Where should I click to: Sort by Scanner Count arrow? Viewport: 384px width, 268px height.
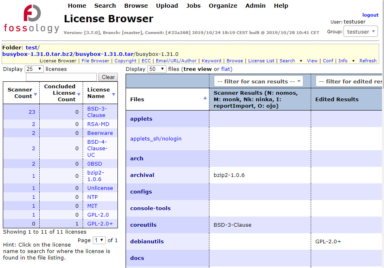(36, 94)
